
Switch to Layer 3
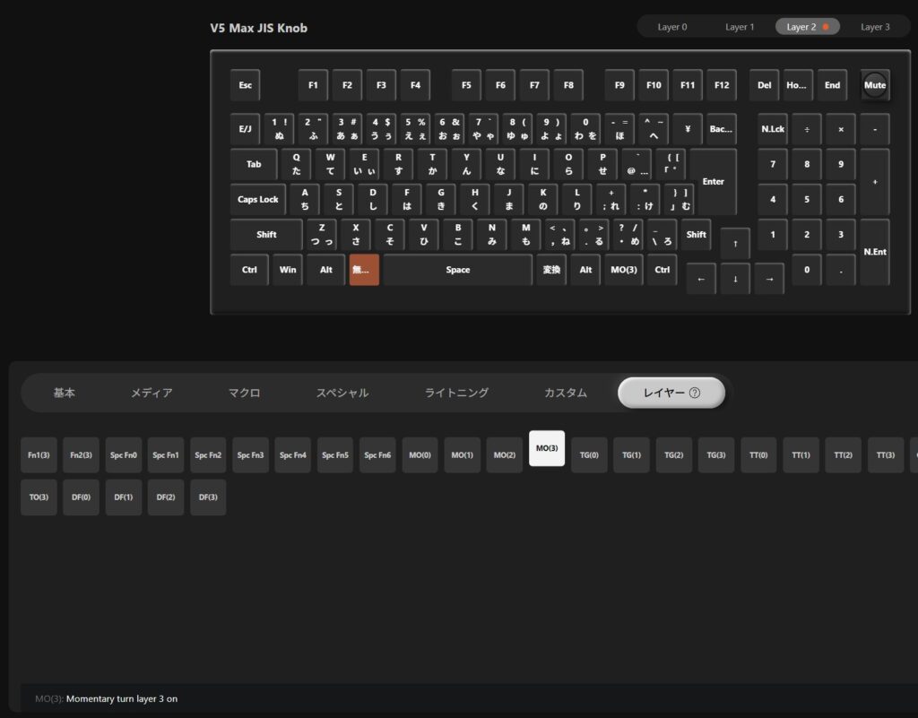click(875, 27)
